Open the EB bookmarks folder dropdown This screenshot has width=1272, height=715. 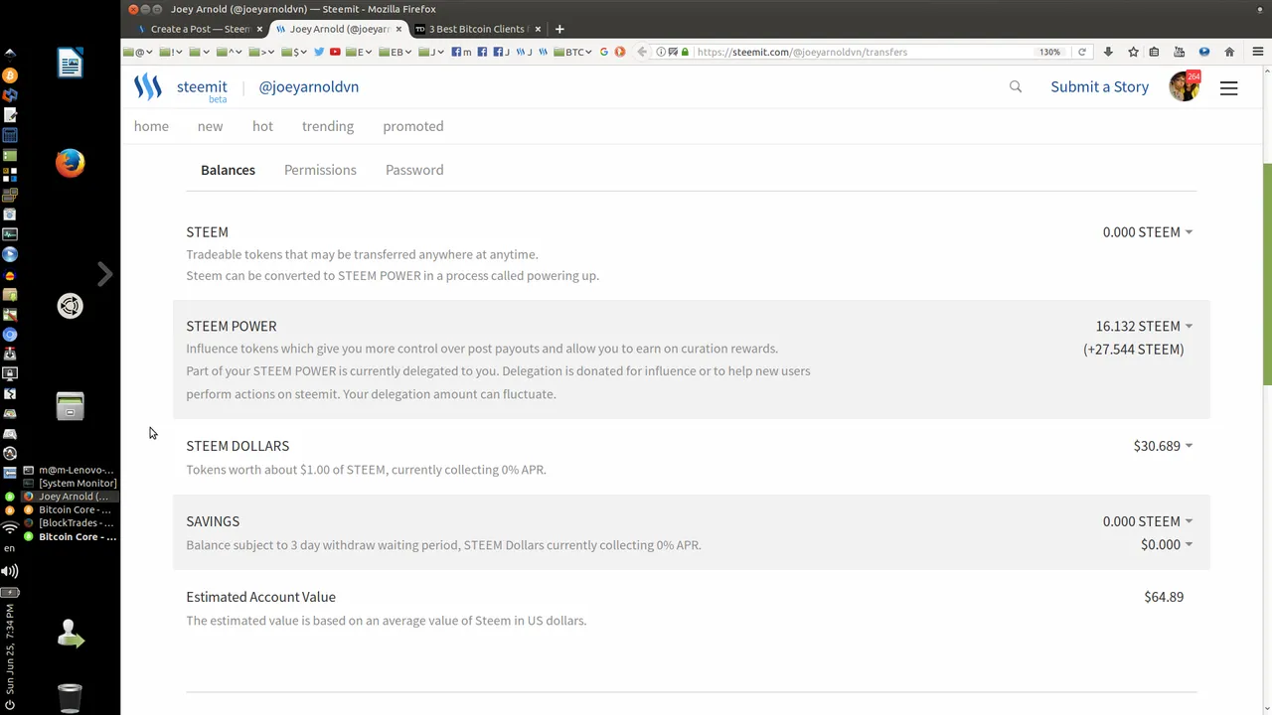(x=394, y=52)
